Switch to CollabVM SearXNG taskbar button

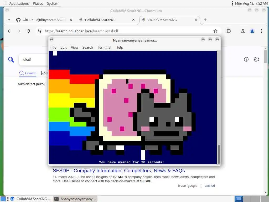31,199
